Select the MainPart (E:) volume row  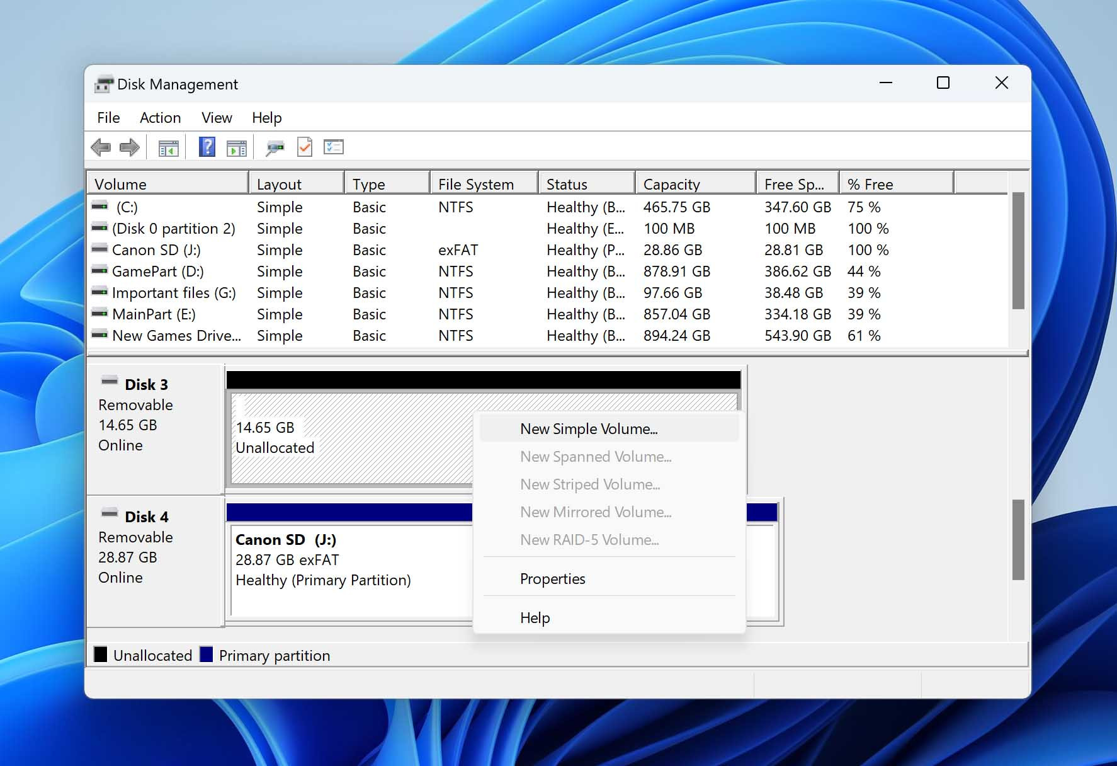[x=547, y=314]
